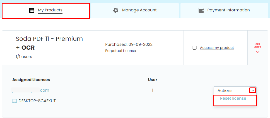Click the + OCR product text

coord(25,48)
